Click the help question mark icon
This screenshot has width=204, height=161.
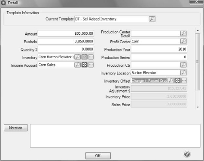[x=187, y=154]
